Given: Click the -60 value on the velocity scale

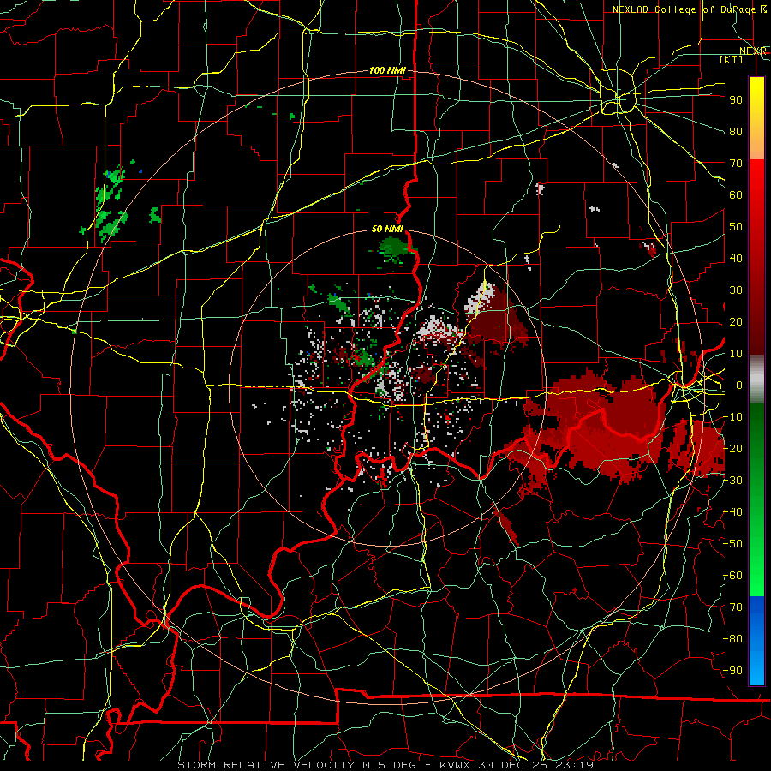Looking at the screenshot, I should pyautogui.click(x=733, y=576).
